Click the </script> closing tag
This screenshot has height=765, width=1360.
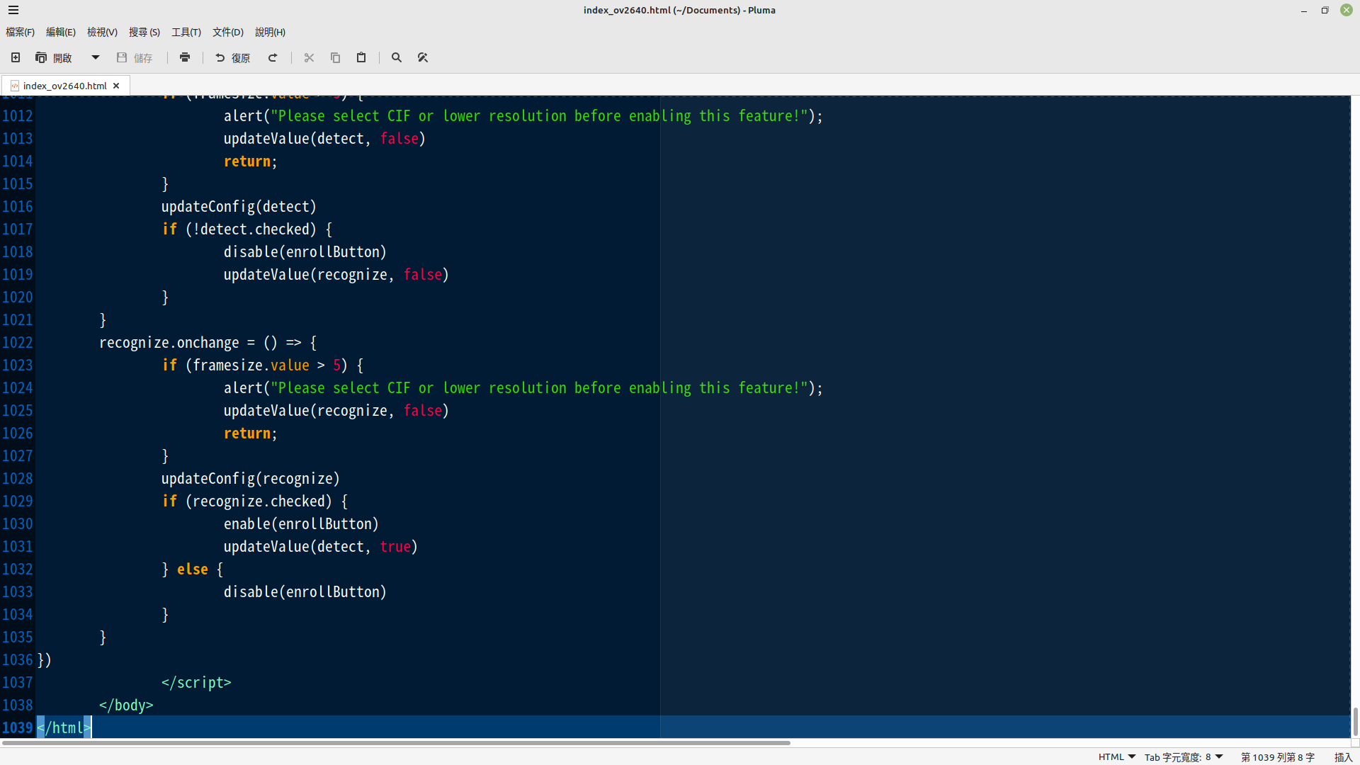point(196,683)
